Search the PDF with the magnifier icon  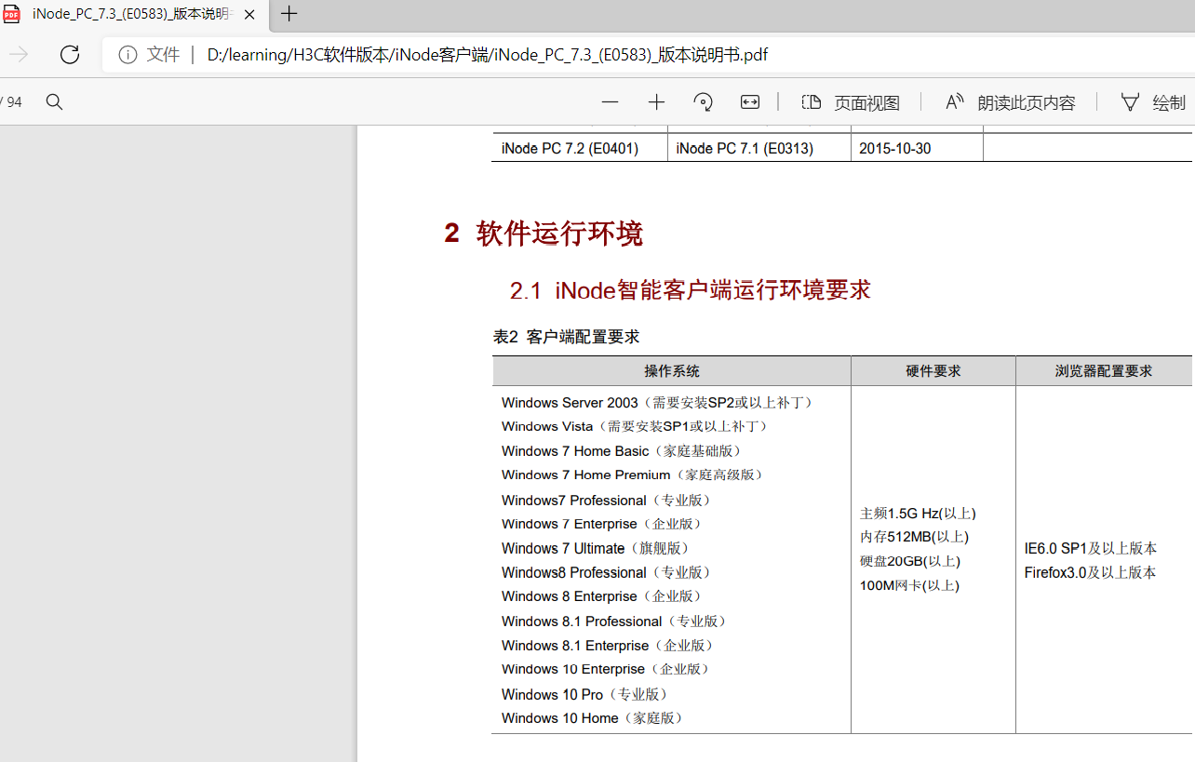coord(54,102)
